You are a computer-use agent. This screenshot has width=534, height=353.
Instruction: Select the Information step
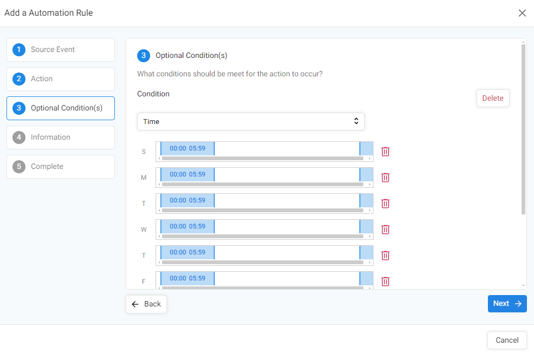[61, 138]
